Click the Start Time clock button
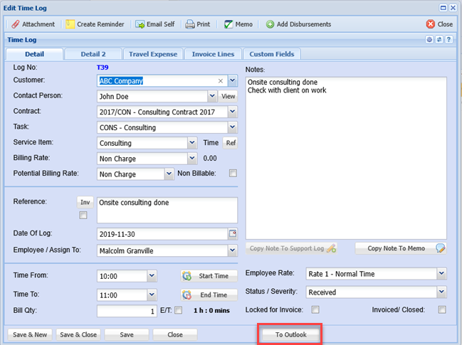 pyautogui.click(x=205, y=276)
